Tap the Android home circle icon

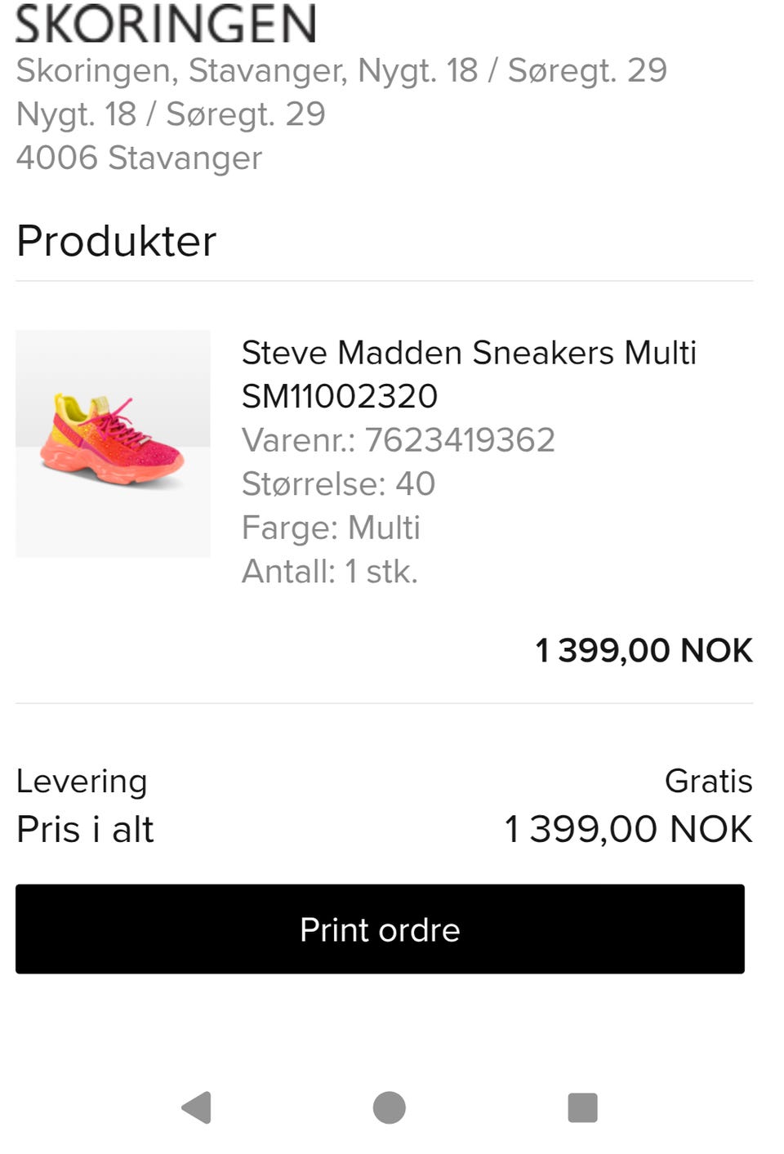389,1107
